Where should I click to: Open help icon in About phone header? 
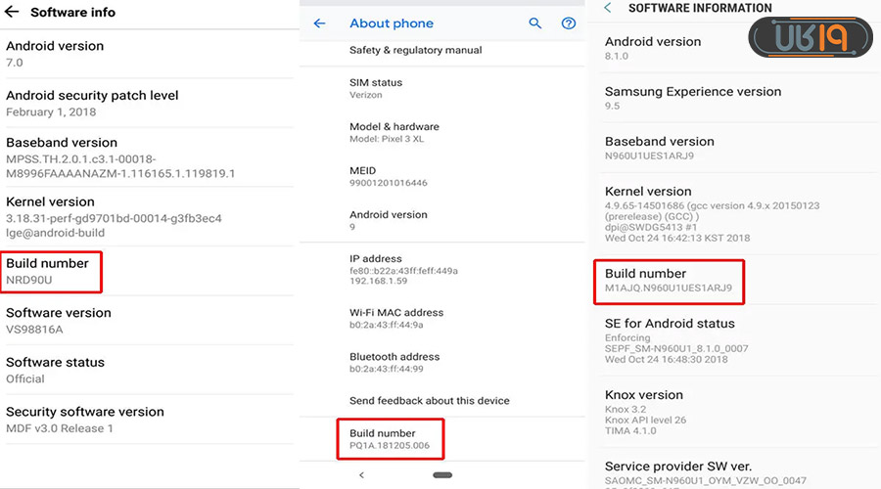point(569,23)
